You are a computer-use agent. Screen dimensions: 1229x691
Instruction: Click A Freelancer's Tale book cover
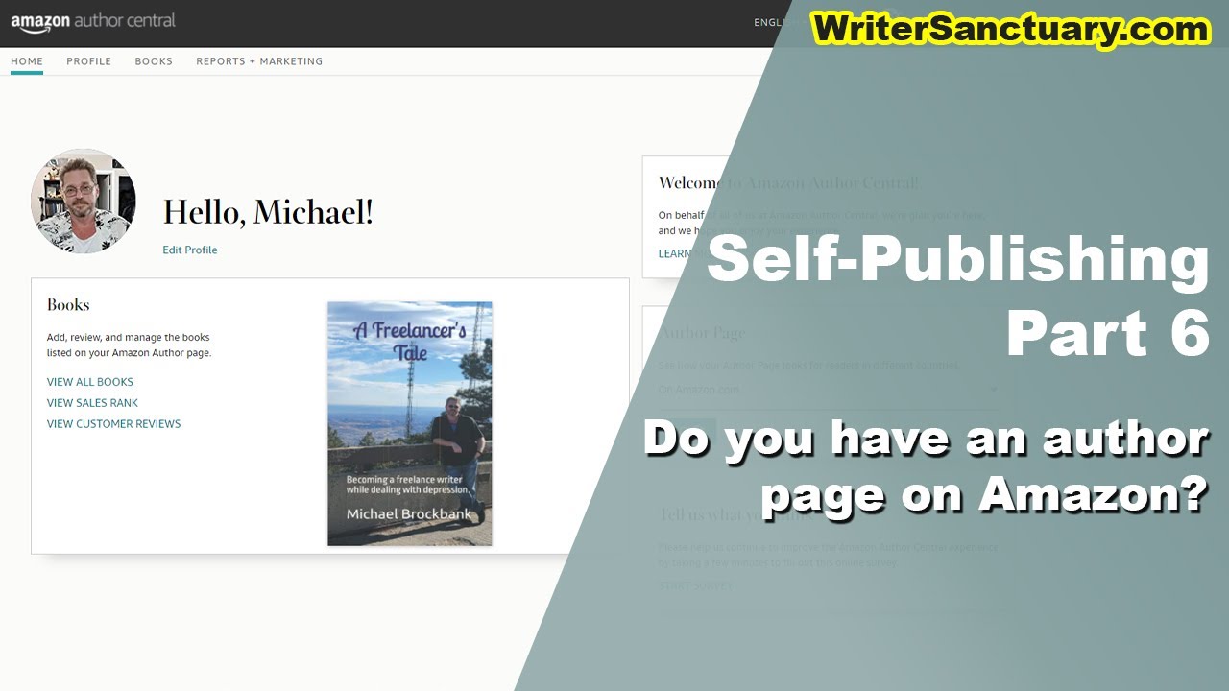[410, 424]
